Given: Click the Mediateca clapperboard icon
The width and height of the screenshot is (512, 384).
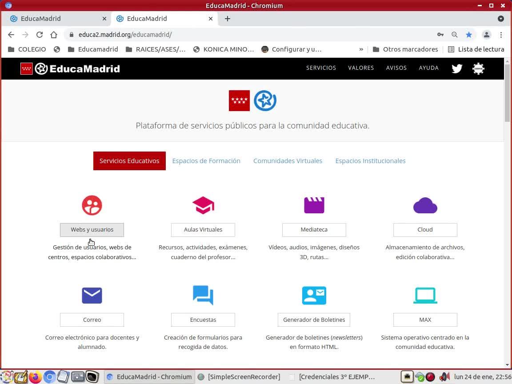Looking at the screenshot, I should coord(314,205).
